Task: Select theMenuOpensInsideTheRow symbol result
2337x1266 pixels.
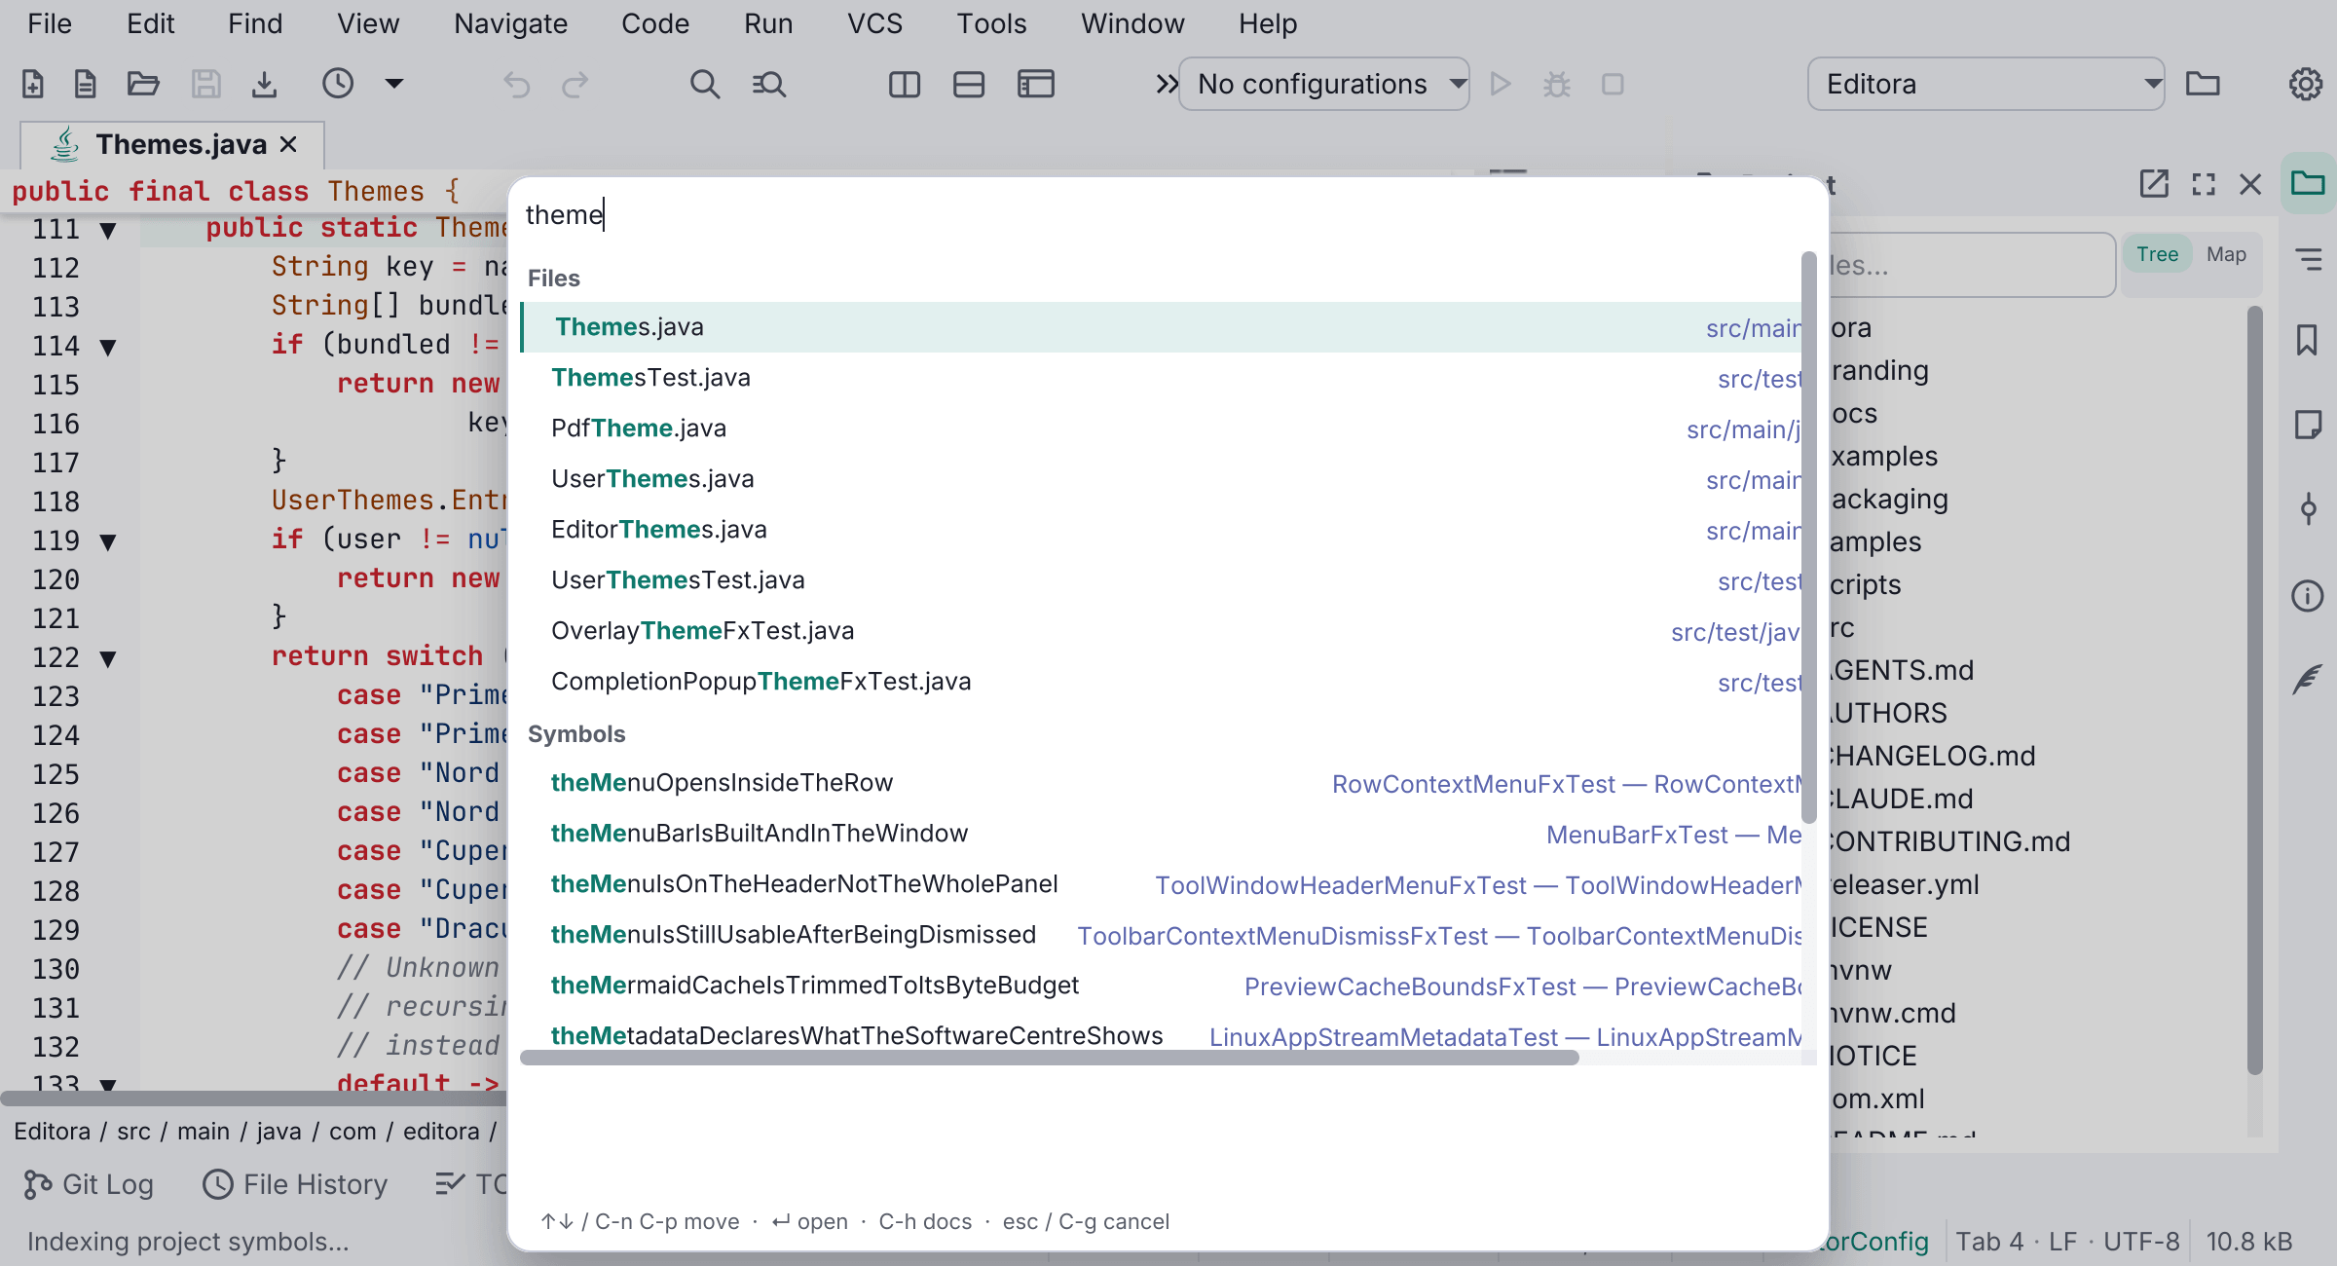Action: 1162,783
